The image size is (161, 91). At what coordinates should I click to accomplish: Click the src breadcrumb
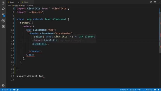coord(9,6)
